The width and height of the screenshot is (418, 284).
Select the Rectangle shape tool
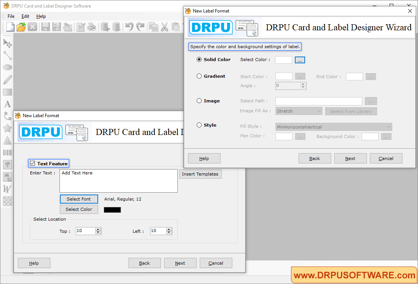[x=8, y=92]
